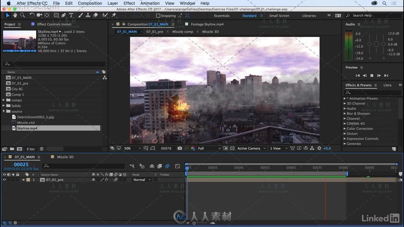Adjust the timeline zoom slider
The height and width of the screenshot is (227, 404).
click(x=194, y=223)
